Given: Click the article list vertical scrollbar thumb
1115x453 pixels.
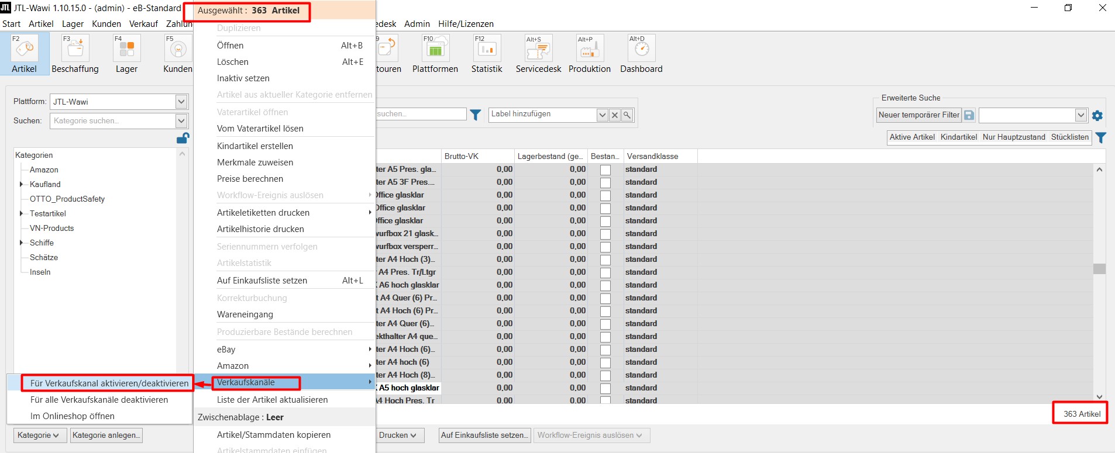Looking at the screenshot, I should click(1099, 269).
